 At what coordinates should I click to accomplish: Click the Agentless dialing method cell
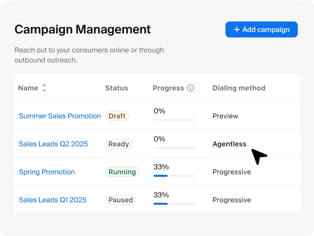(x=229, y=144)
